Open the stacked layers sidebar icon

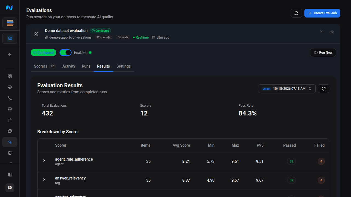pyautogui.click(x=10, y=131)
